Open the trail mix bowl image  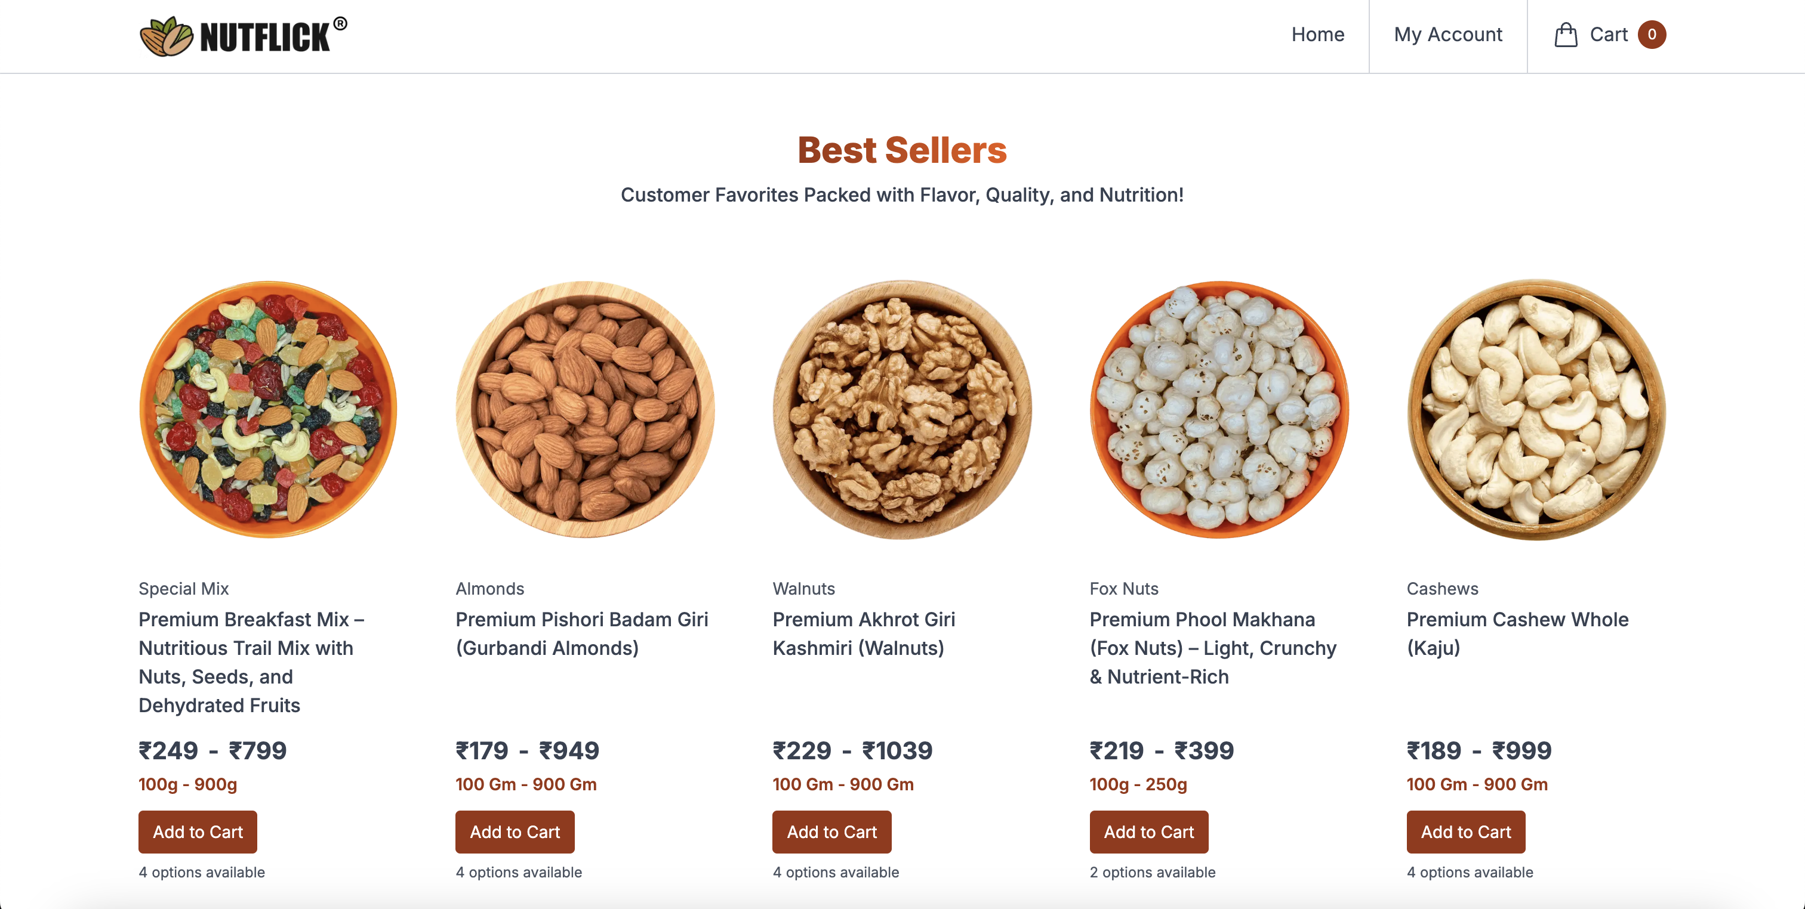267,410
